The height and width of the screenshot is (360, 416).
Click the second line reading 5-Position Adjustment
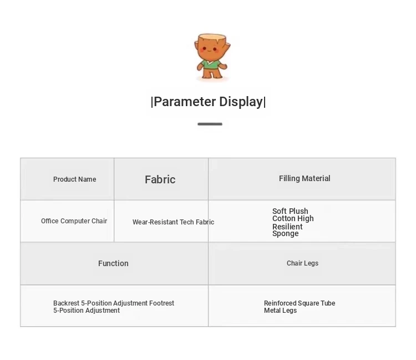[87, 311]
